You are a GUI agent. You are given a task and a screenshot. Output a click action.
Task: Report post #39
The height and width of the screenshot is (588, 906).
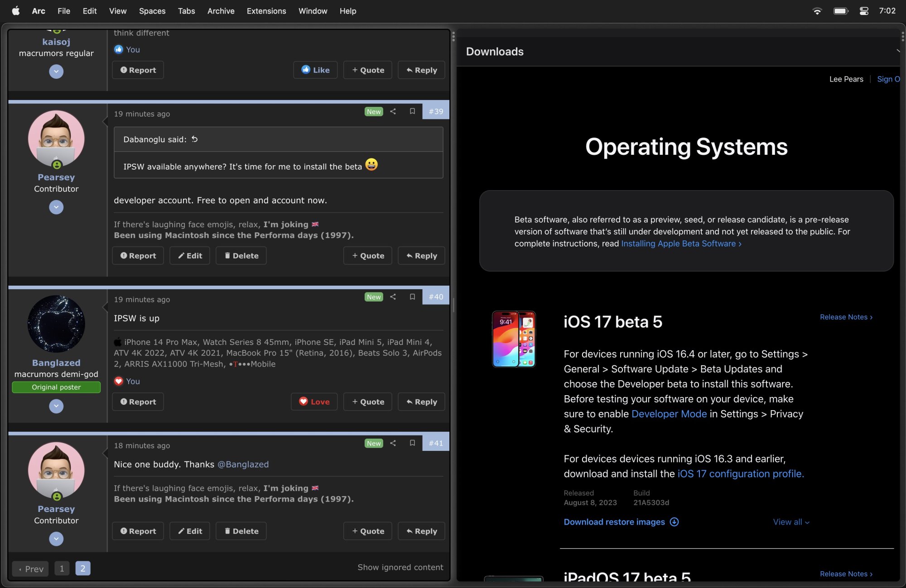138,256
